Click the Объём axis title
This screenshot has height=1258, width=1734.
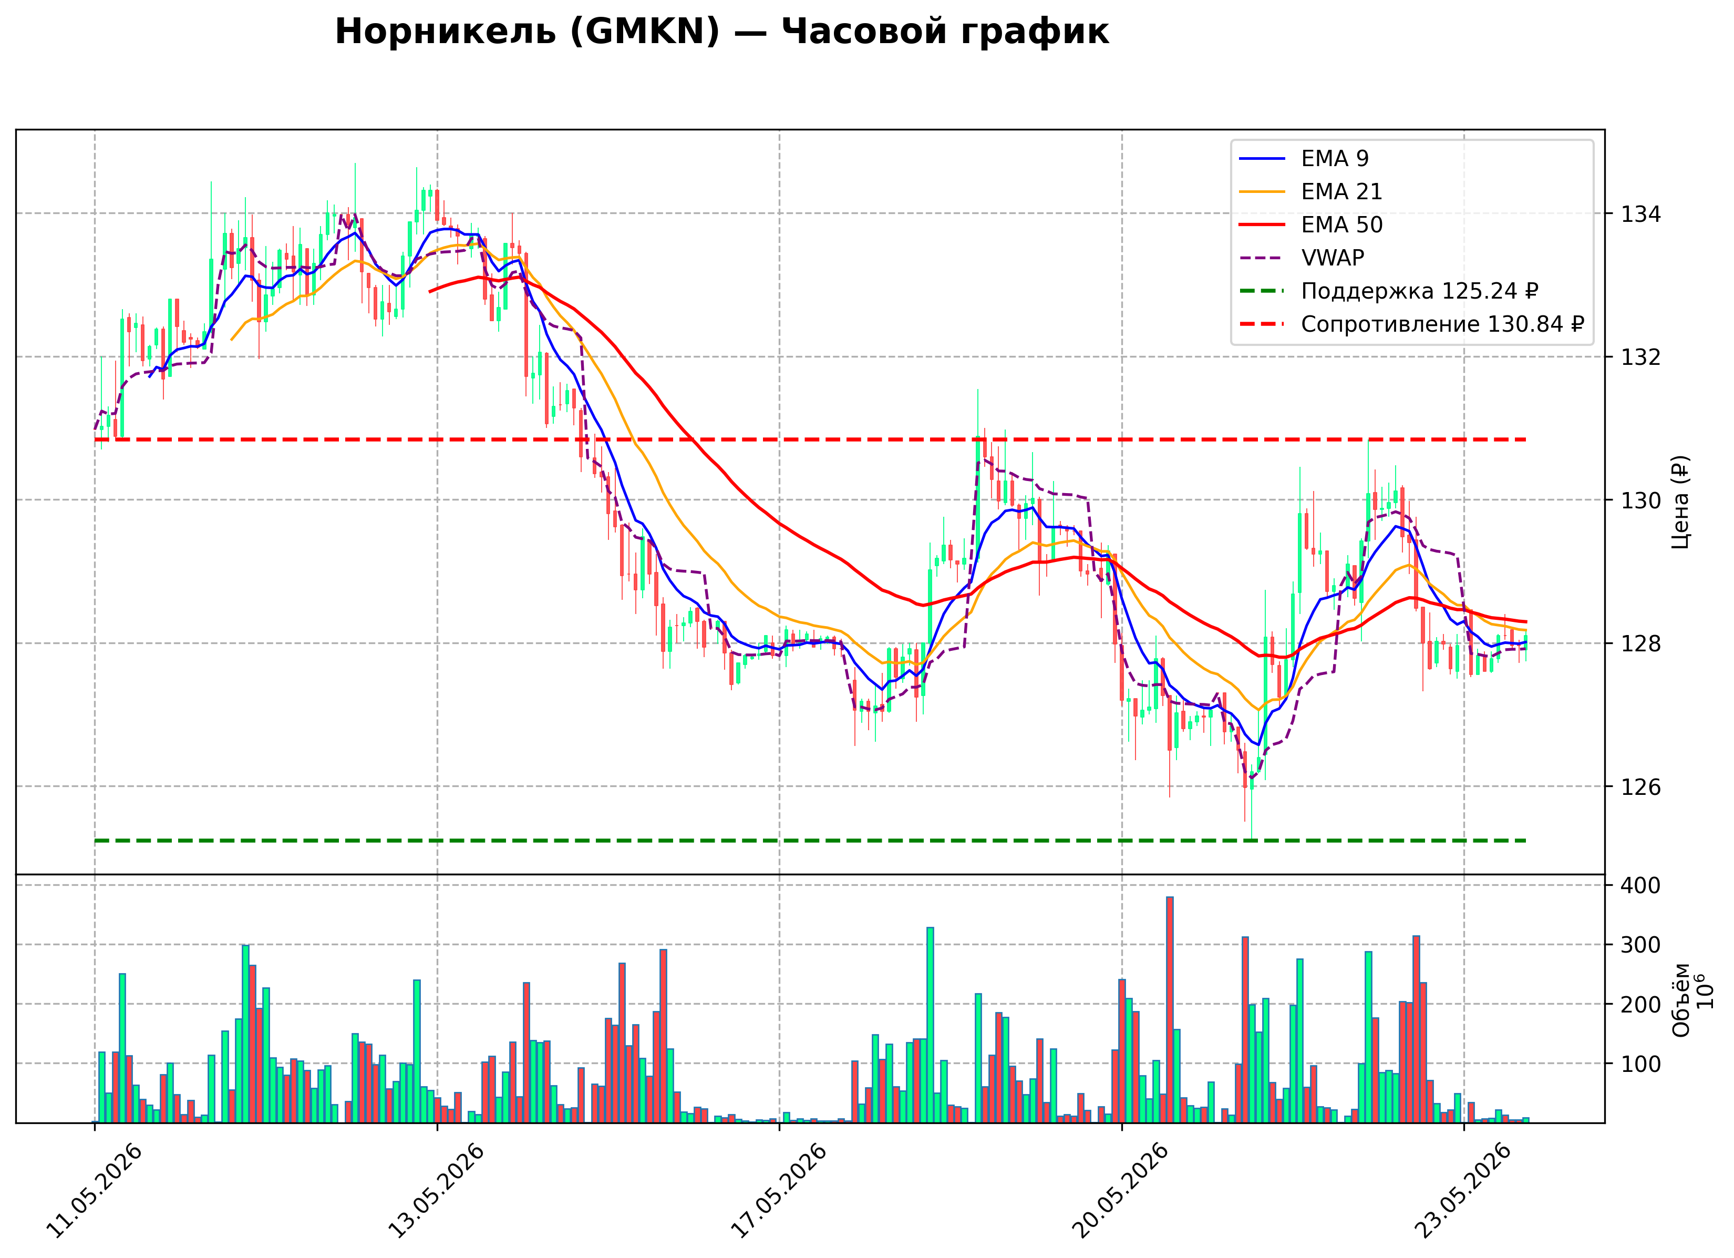coord(1680,999)
